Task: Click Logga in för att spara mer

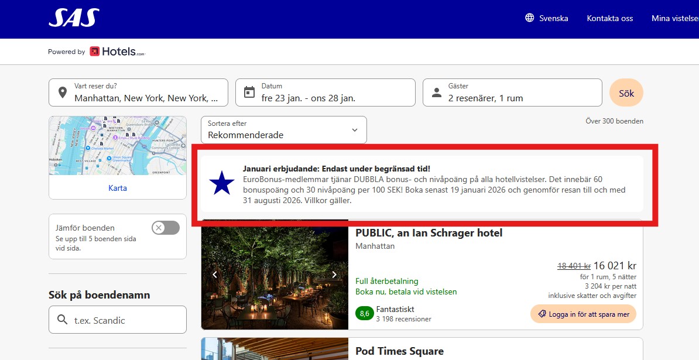Action: (582, 314)
